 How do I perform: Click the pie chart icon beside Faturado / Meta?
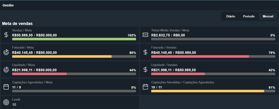[x=6, y=52]
